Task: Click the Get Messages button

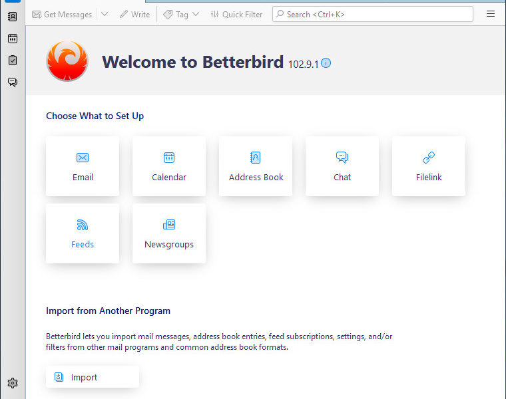Action: coord(63,14)
